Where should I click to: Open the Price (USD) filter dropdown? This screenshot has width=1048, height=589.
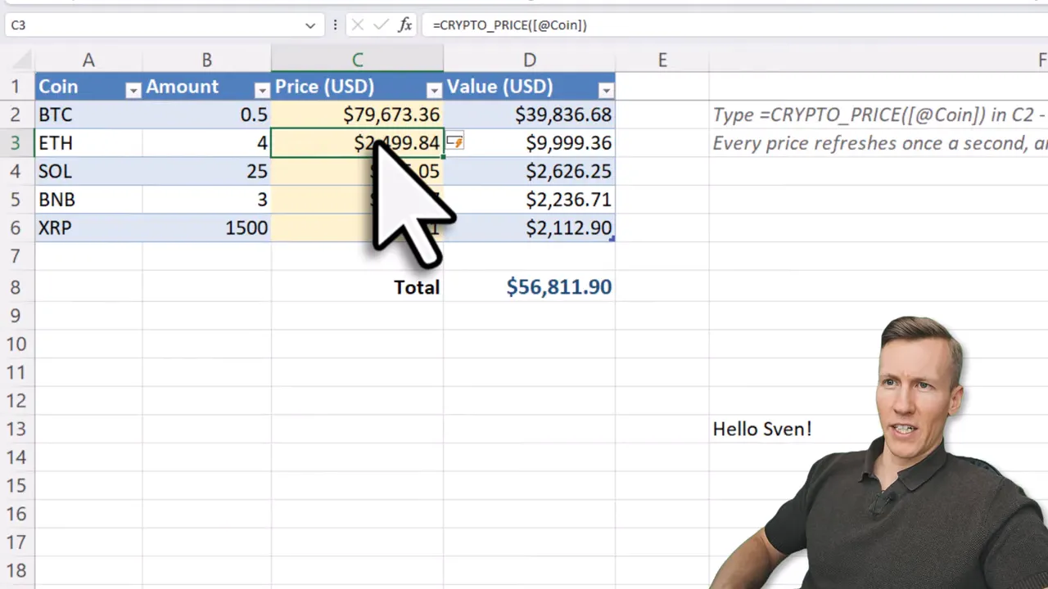click(434, 91)
